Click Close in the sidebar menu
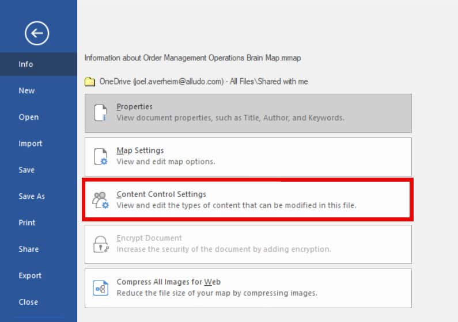Viewport: 458px width, 322px height. tap(28, 302)
